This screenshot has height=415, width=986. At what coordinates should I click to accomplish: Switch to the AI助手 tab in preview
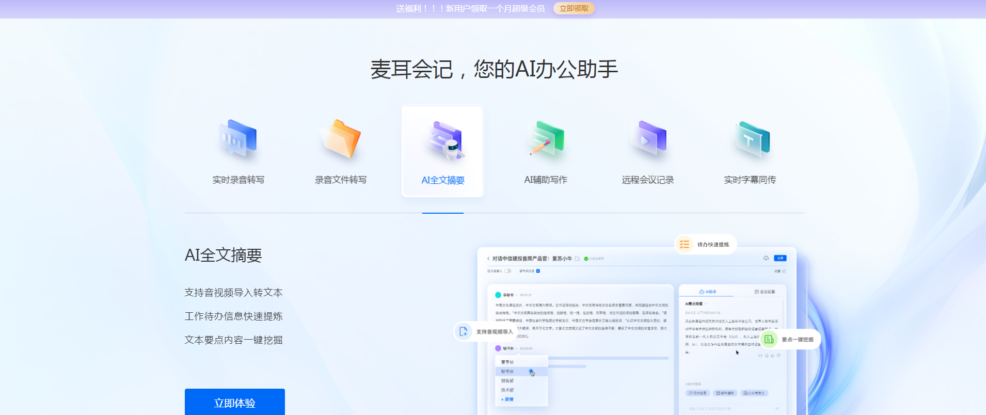point(708,292)
